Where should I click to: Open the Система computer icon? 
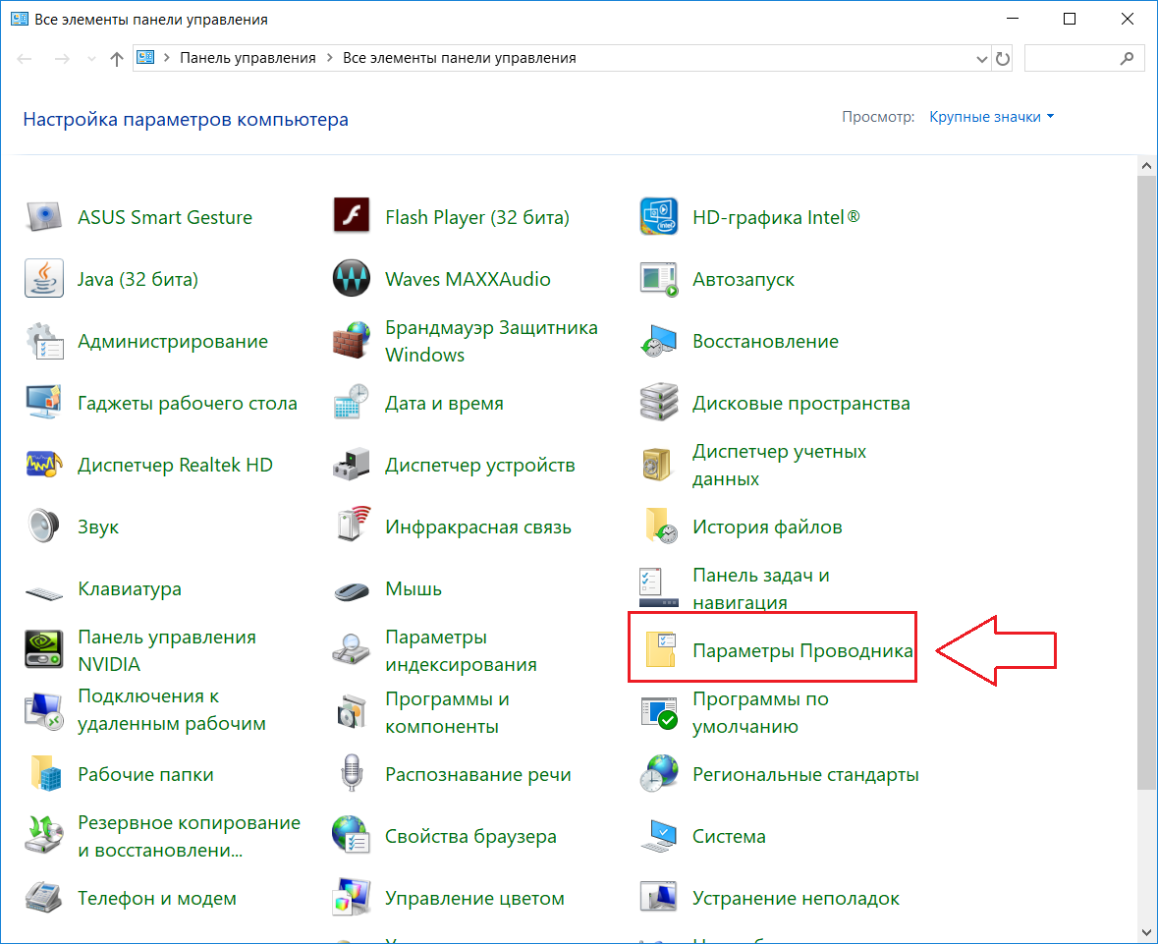tap(659, 836)
